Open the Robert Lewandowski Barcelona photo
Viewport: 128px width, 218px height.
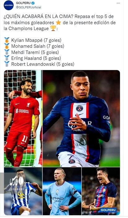coord(101,191)
